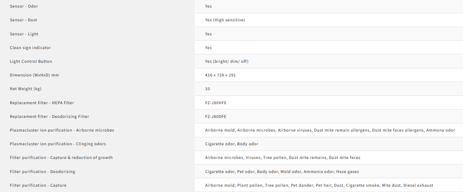This screenshot has height=192, width=463.
Task: Click "Plasmacluster ion purification - Clinging odors" label
Action: pyautogui.click(x=58, y=144)
